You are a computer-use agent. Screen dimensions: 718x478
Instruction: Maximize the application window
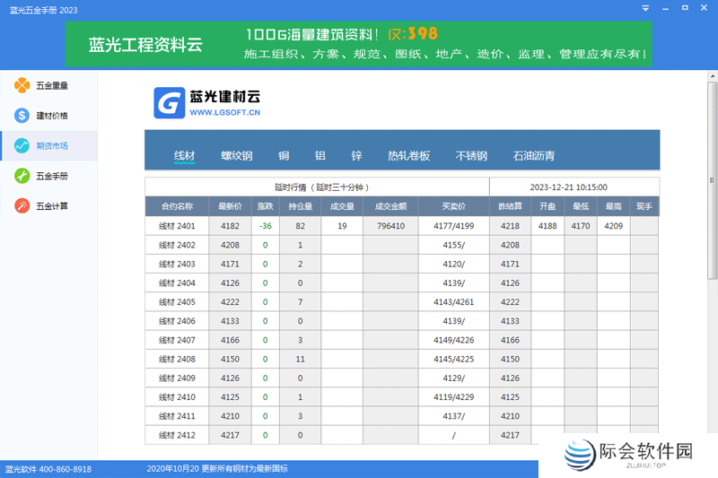[x=685, y=8]
